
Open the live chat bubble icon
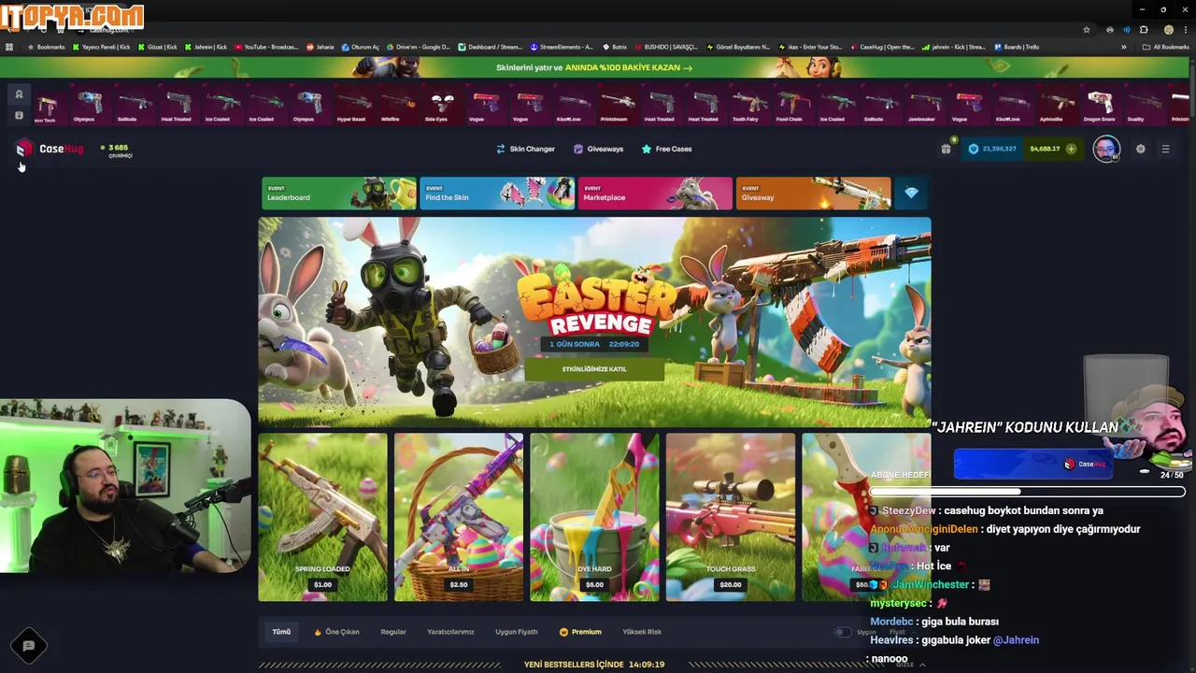coord(29,646)
